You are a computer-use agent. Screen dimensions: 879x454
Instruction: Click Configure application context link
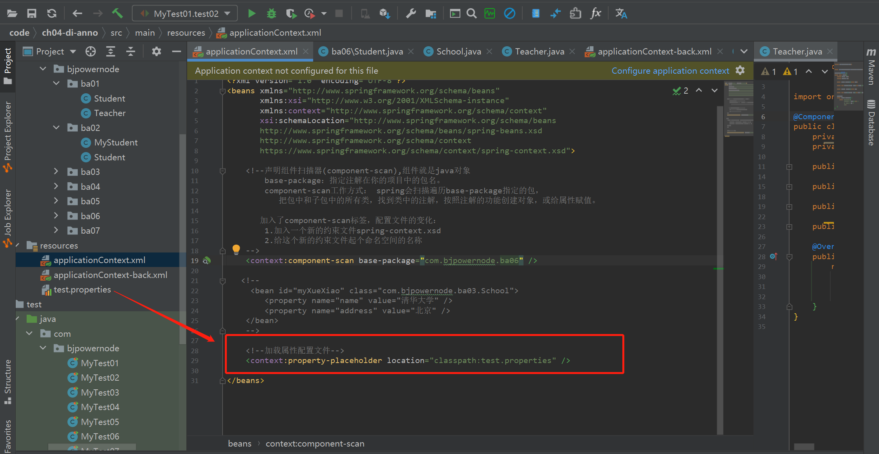click(x=670, y=71)
